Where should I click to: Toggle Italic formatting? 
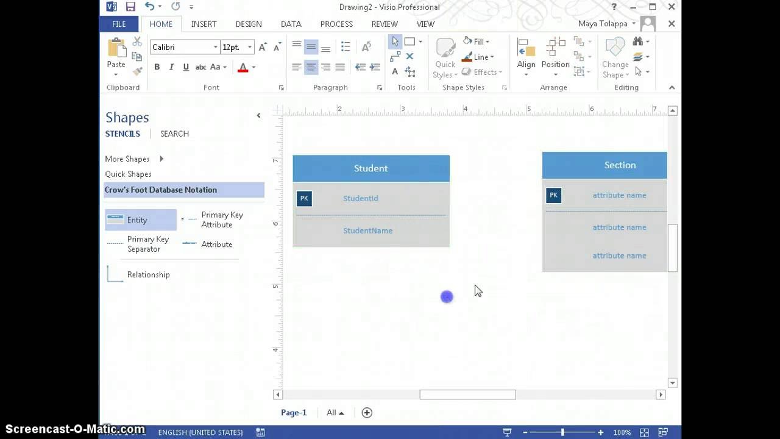pos(171,67)
